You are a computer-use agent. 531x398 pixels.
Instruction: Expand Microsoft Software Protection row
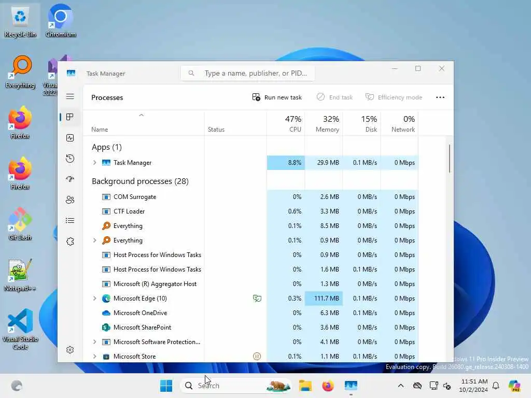(x=94, y=342)
